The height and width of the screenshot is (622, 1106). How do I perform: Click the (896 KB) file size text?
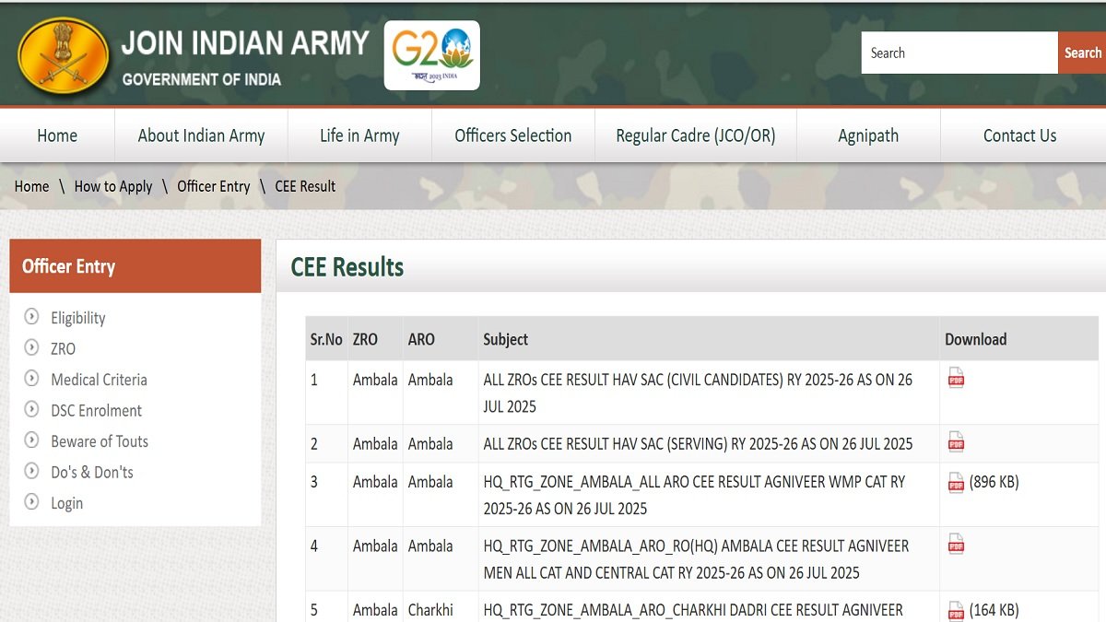994,482
